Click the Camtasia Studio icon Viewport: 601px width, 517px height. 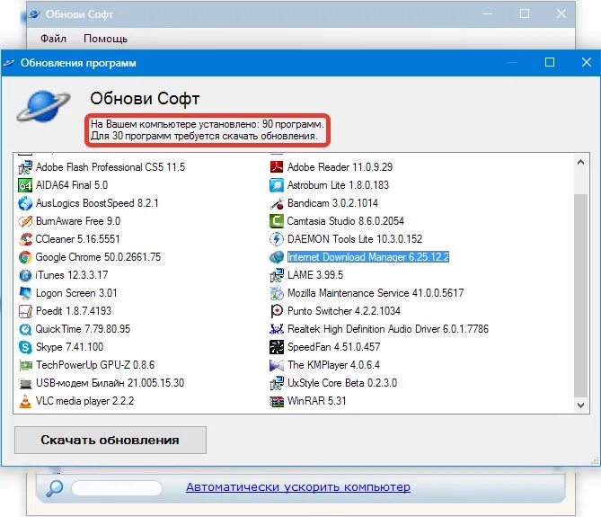[x=277, y=221]
